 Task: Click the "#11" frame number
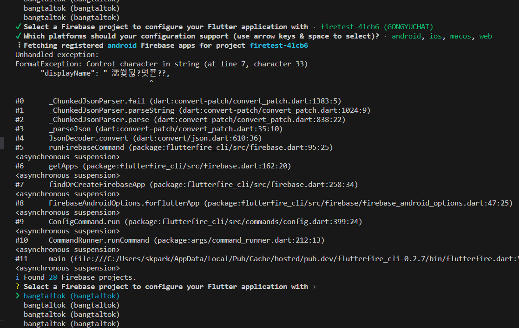coord(21,258)
